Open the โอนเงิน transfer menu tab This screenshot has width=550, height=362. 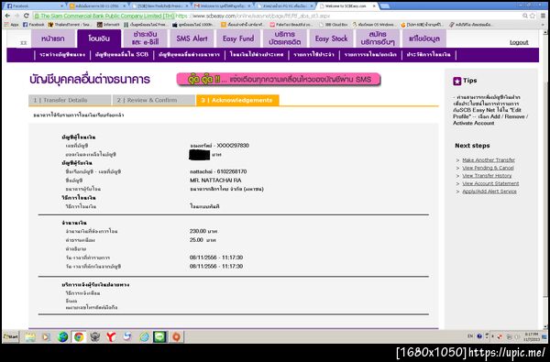(99, 38)
